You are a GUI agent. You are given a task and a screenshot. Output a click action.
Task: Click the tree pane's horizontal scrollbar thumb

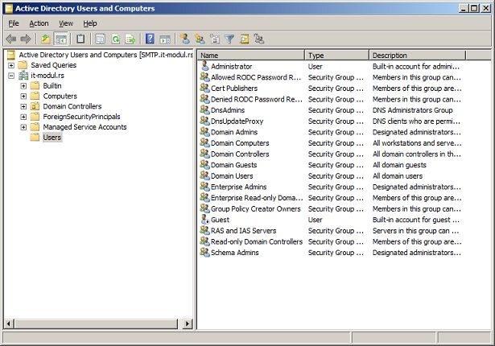tap(97, 323)
